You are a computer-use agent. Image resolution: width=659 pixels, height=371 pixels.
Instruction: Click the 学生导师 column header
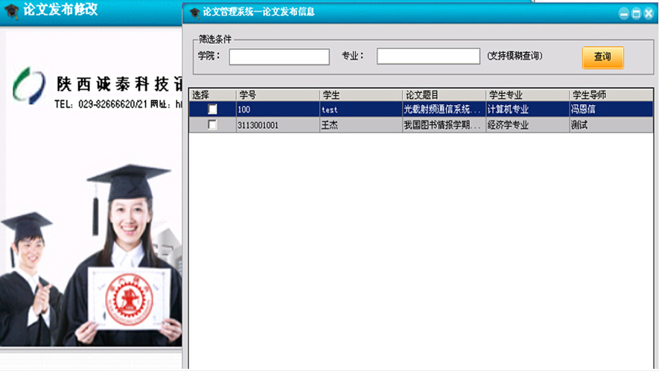tap(611, 95)
